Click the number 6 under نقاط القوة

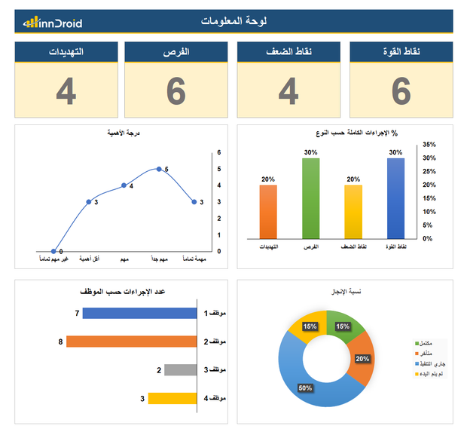tap(401, 91)
